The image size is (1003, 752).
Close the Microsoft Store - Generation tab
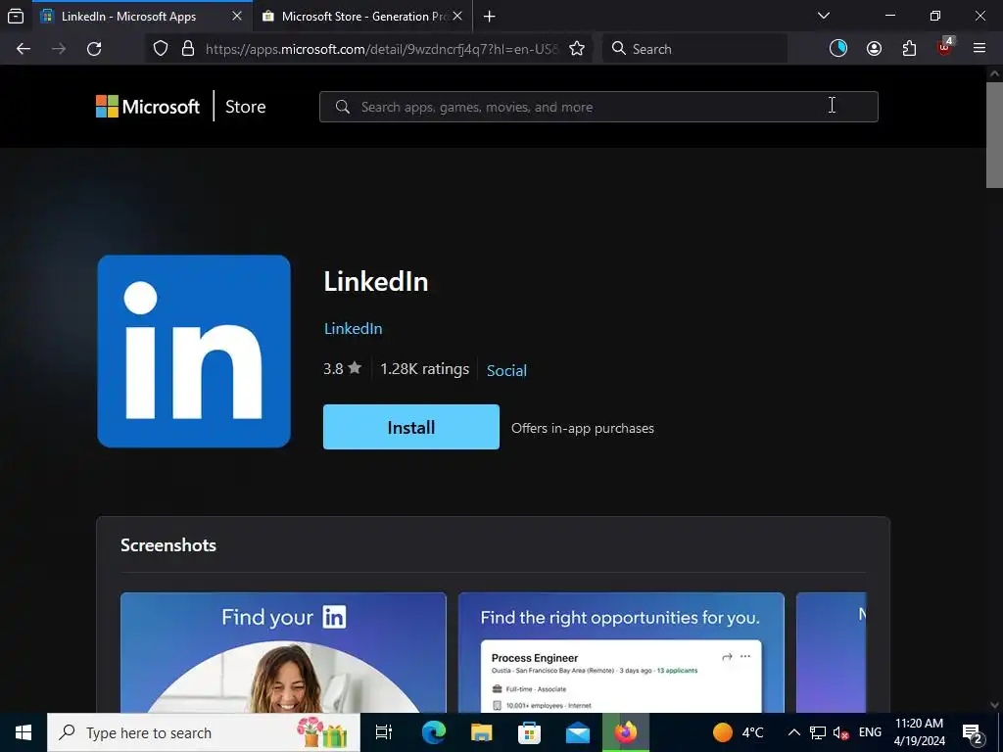click(x=457, y=16)
